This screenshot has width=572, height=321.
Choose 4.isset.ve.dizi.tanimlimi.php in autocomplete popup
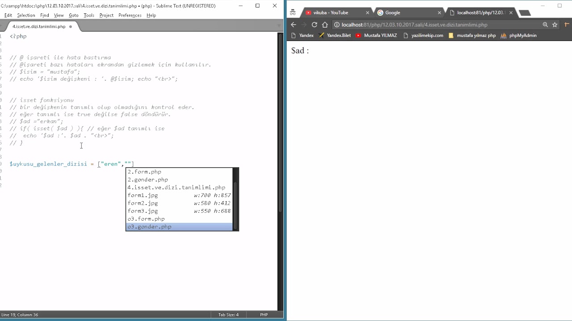pos(179,187)
